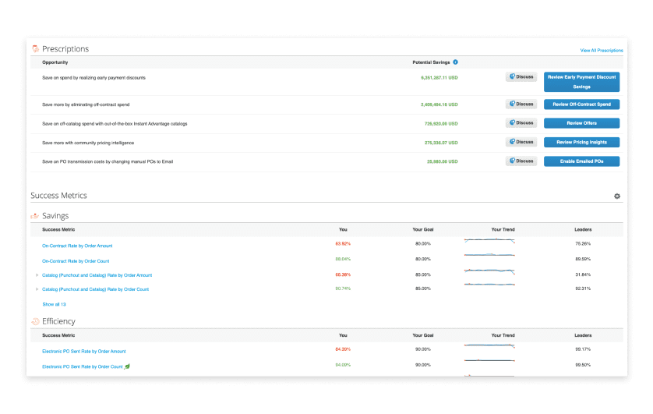Click Review Pricing Insights button
The width and height of the screenshot is (653, 414).
(581, 142)
